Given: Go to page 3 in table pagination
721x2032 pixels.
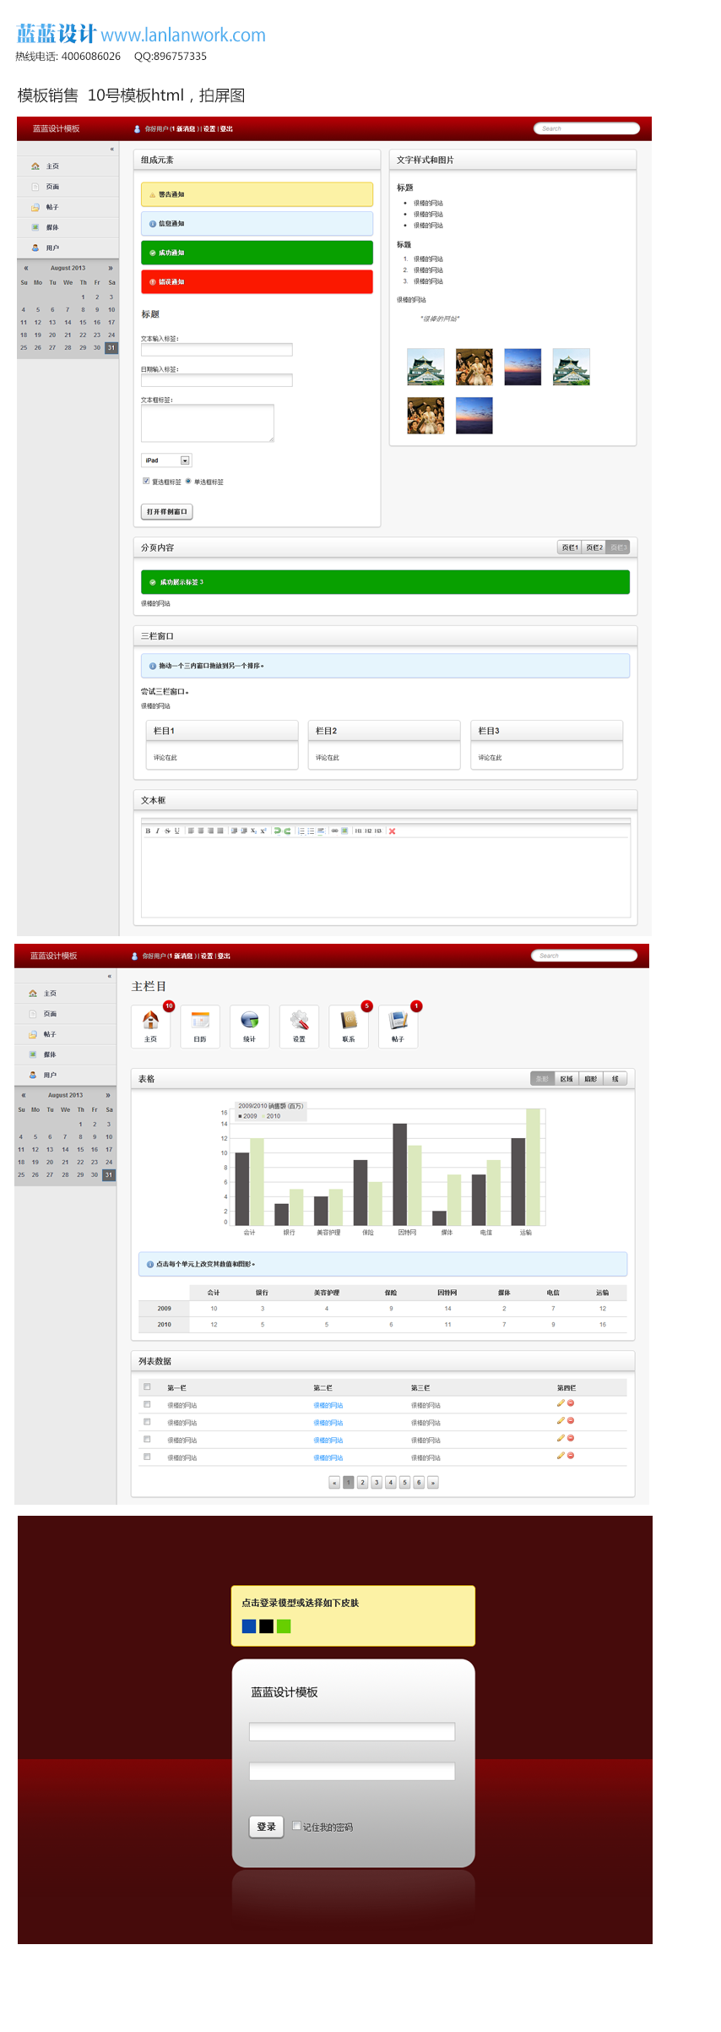Looking at the screenshot, I should tap(377, 1483).
